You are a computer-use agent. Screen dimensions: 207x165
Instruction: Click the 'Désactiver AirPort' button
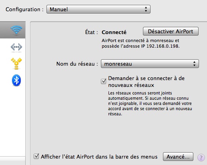tap(171, 31)
